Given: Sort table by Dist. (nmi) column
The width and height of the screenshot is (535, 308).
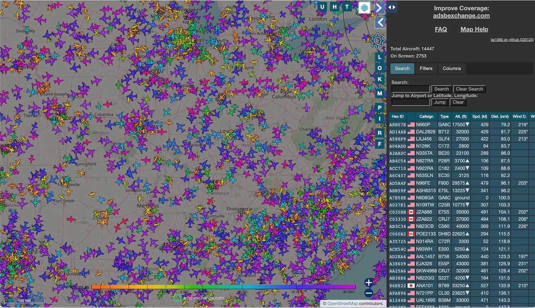Looking at the screenshot, I should click(500, 116).
